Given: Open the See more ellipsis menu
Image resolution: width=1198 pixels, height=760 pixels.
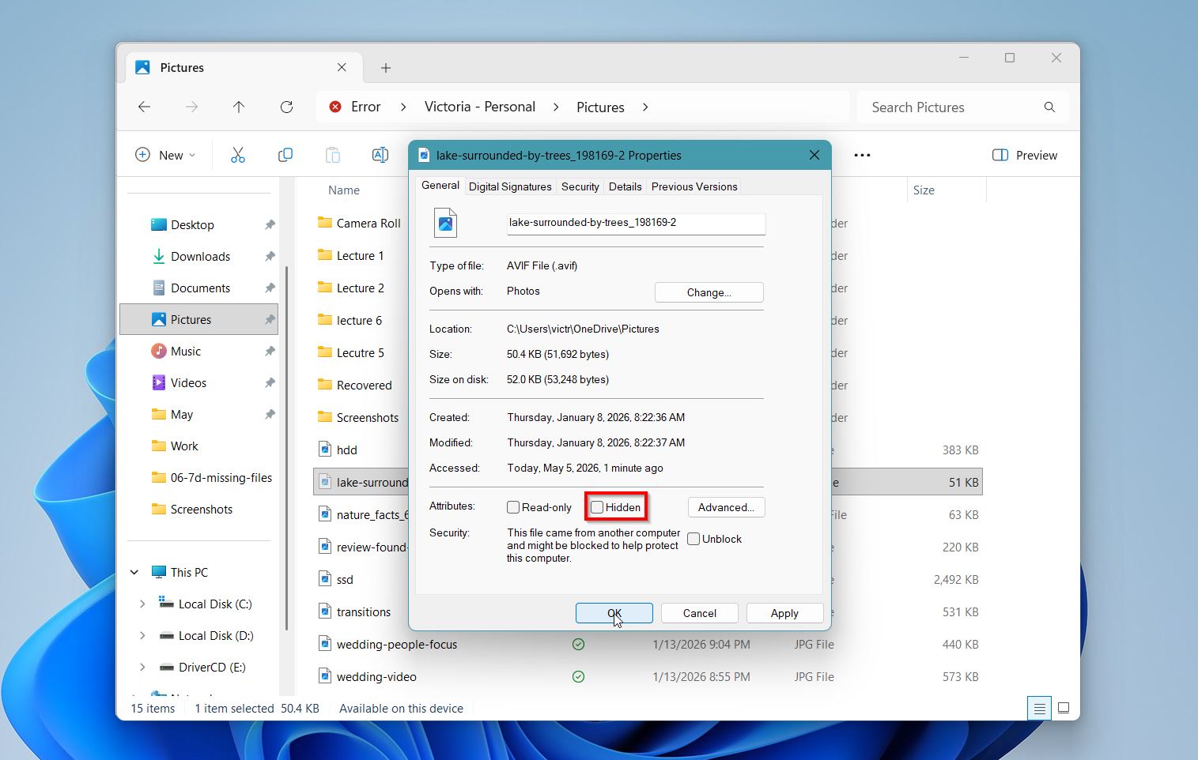Looking at the screenshot, I should [x=862, y=155].
